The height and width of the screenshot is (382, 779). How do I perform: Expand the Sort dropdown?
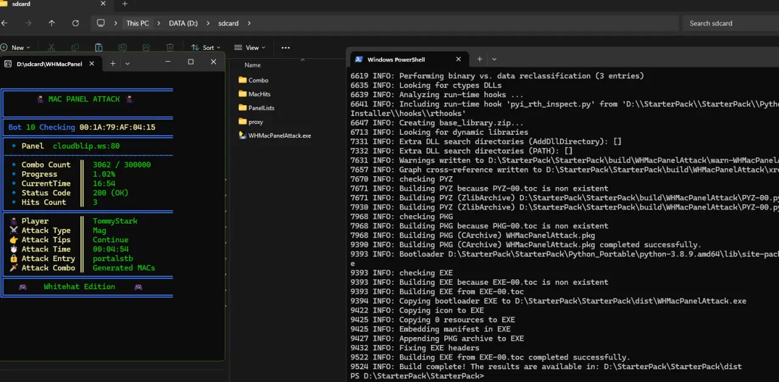[206, 47]
